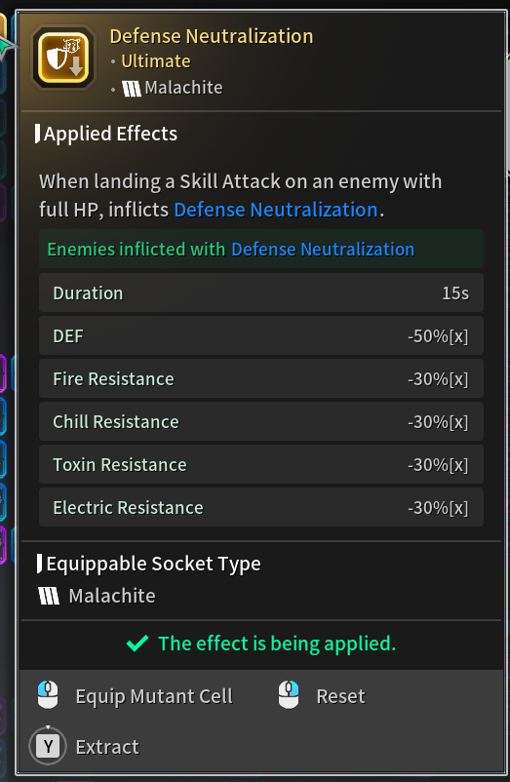
Task: Select the Fire Resistance stat row
Action: click(x=261, y=378)
